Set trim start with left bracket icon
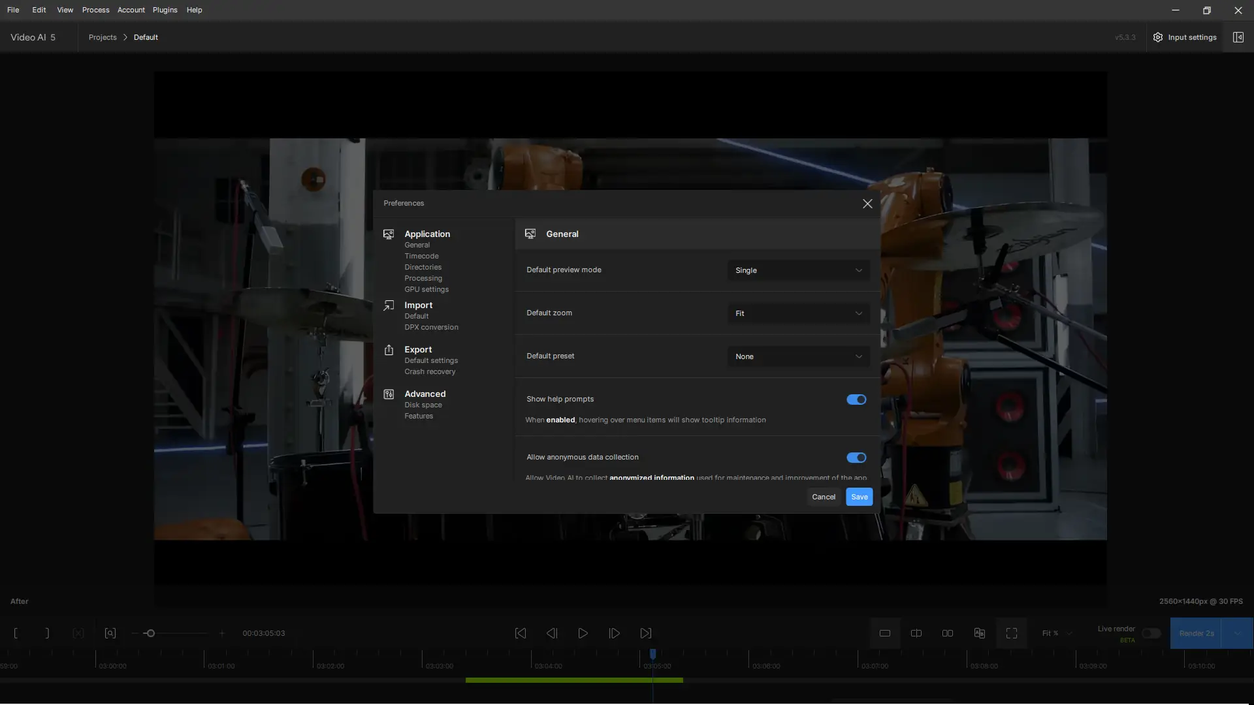 [x=16, y=633]
